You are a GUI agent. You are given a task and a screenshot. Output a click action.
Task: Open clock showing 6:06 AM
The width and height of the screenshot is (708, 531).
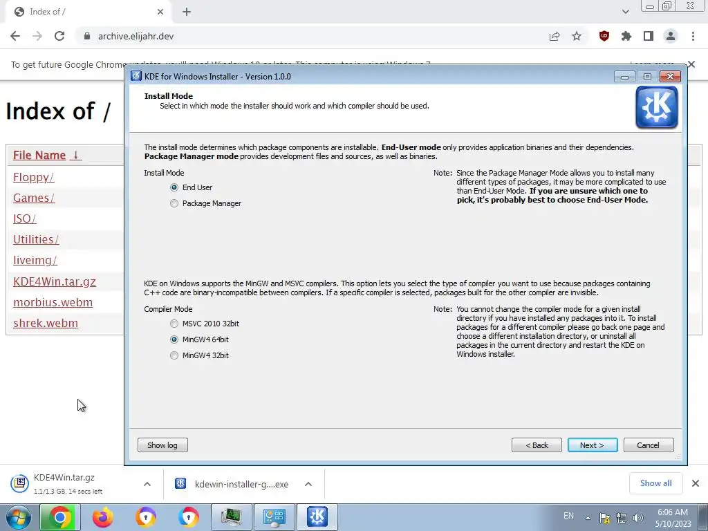673,518
